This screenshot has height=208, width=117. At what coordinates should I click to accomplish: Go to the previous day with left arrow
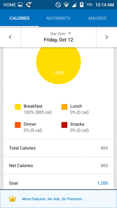coord(10,37)
